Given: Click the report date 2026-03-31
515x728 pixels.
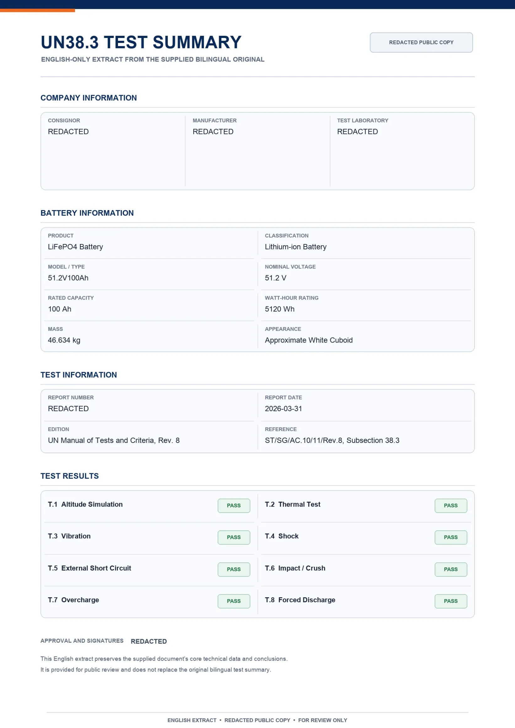Looking at the screenshot, I should tap(283, 408).
